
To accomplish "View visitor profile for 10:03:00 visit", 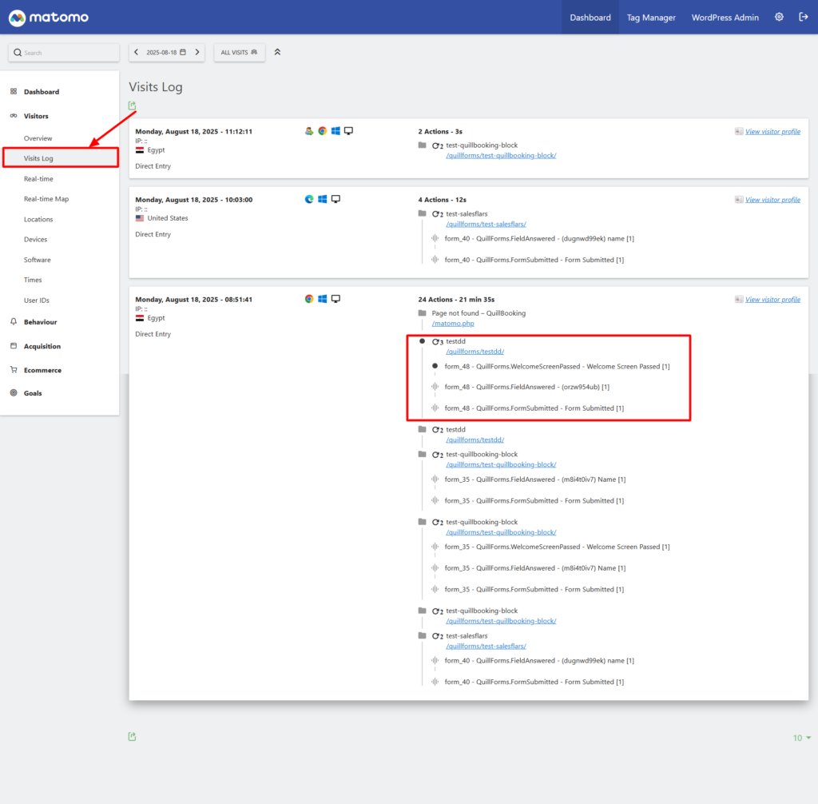I will [772, 200].
